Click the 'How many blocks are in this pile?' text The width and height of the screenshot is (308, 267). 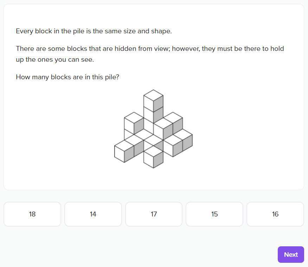[68, 77]
